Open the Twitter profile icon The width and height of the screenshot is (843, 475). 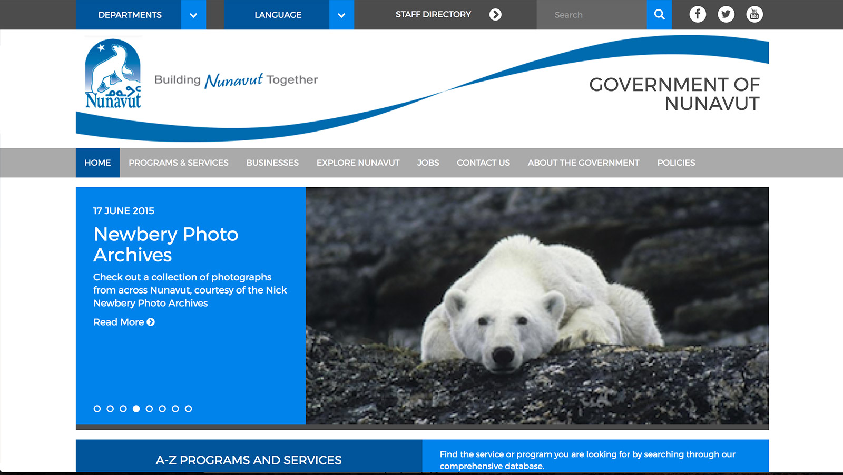pyautogui.click(x=726, y=14)
